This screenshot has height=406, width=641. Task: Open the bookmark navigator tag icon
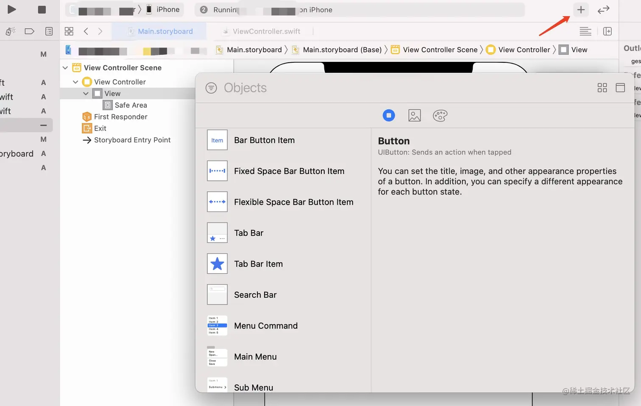pos(29,31)
